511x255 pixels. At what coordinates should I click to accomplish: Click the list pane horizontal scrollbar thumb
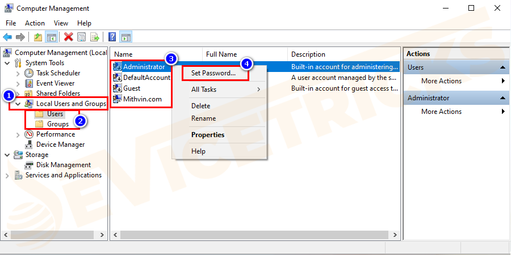point(254,235)
